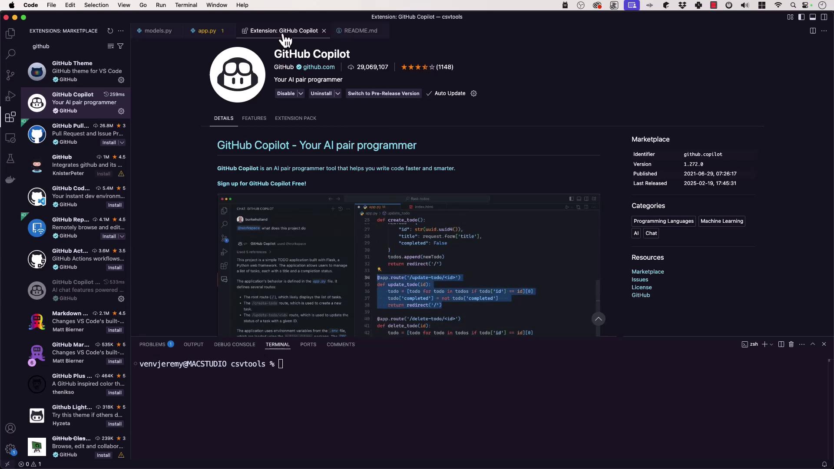Click the extensions search field containing github
This screenshot has width=834, height=469.
pyautogui.click(x=67, y=46)
